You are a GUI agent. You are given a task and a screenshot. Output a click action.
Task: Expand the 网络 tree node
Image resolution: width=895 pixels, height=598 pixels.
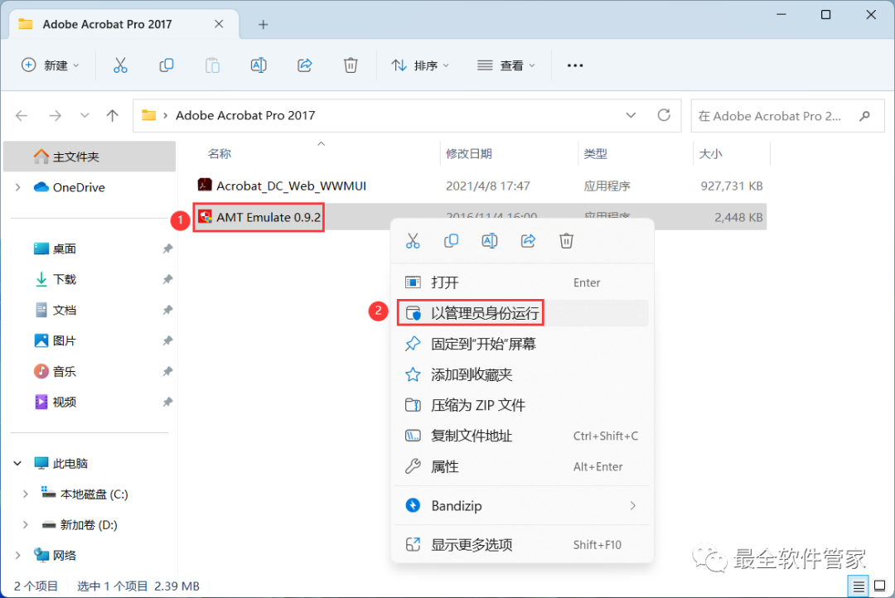coord(17,555)
